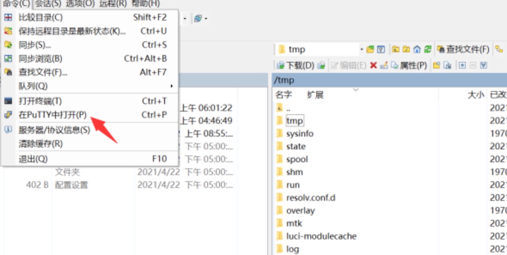Select 保持远程目录是最新状态(K) entry
507x255 pixels.
click(90, 31)
